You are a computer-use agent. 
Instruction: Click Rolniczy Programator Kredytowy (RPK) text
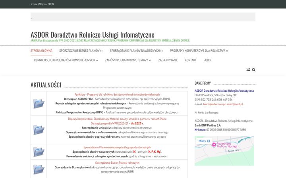[79, 112]
